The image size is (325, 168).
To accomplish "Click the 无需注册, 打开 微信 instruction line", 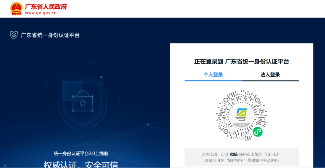I will [241, 154].
